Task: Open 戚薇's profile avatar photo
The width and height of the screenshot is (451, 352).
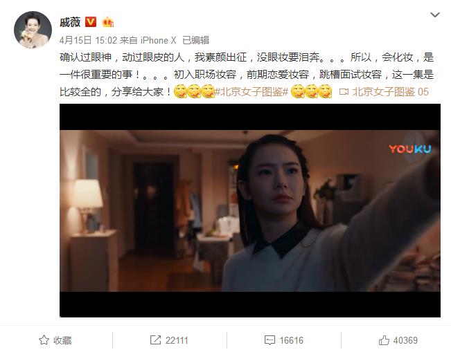Action: pos(33,30)
